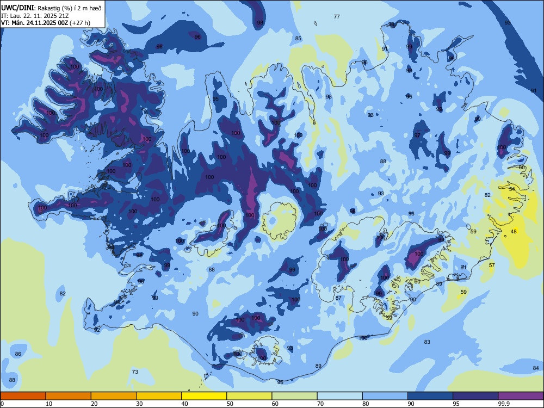Select the 'IT: Lau. 22. 11. 2025 21Z' line
Viewport: 544px width, 408px height.
[35, 16]
